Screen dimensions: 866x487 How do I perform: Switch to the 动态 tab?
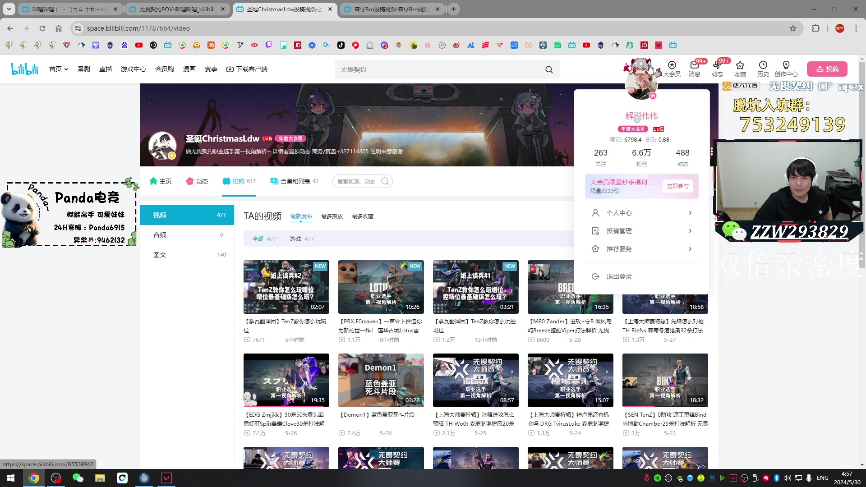click(197, 181)
